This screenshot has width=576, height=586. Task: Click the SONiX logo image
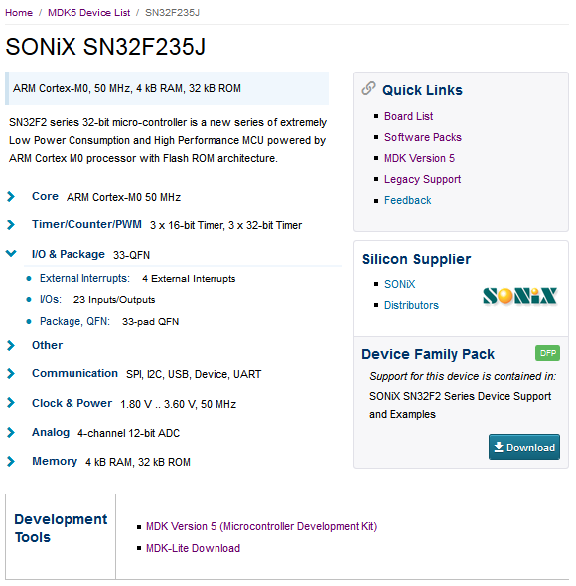(x=520, y=296)
